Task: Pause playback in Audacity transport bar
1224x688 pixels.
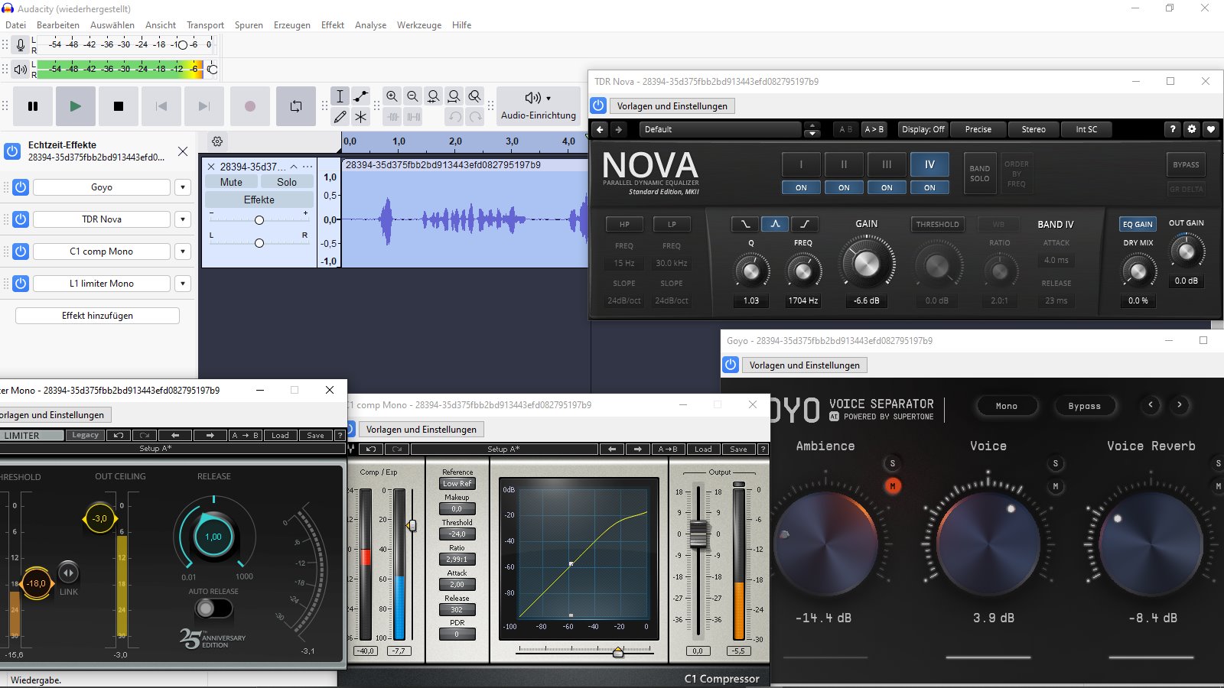Action: coord(33,106)
